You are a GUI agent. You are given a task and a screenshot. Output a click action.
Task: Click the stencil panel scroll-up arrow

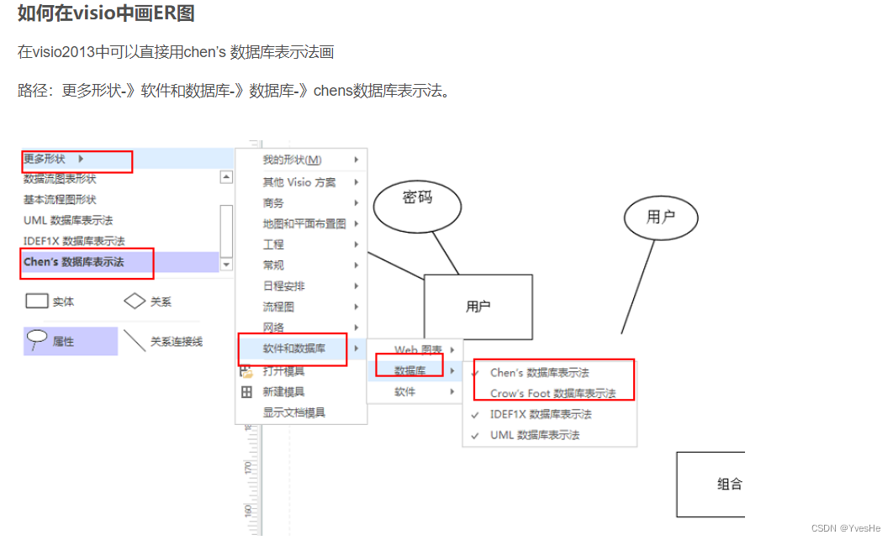point(225,176)
